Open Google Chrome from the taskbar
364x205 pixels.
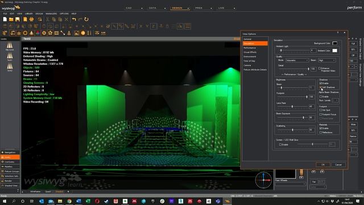click(69, 201)
